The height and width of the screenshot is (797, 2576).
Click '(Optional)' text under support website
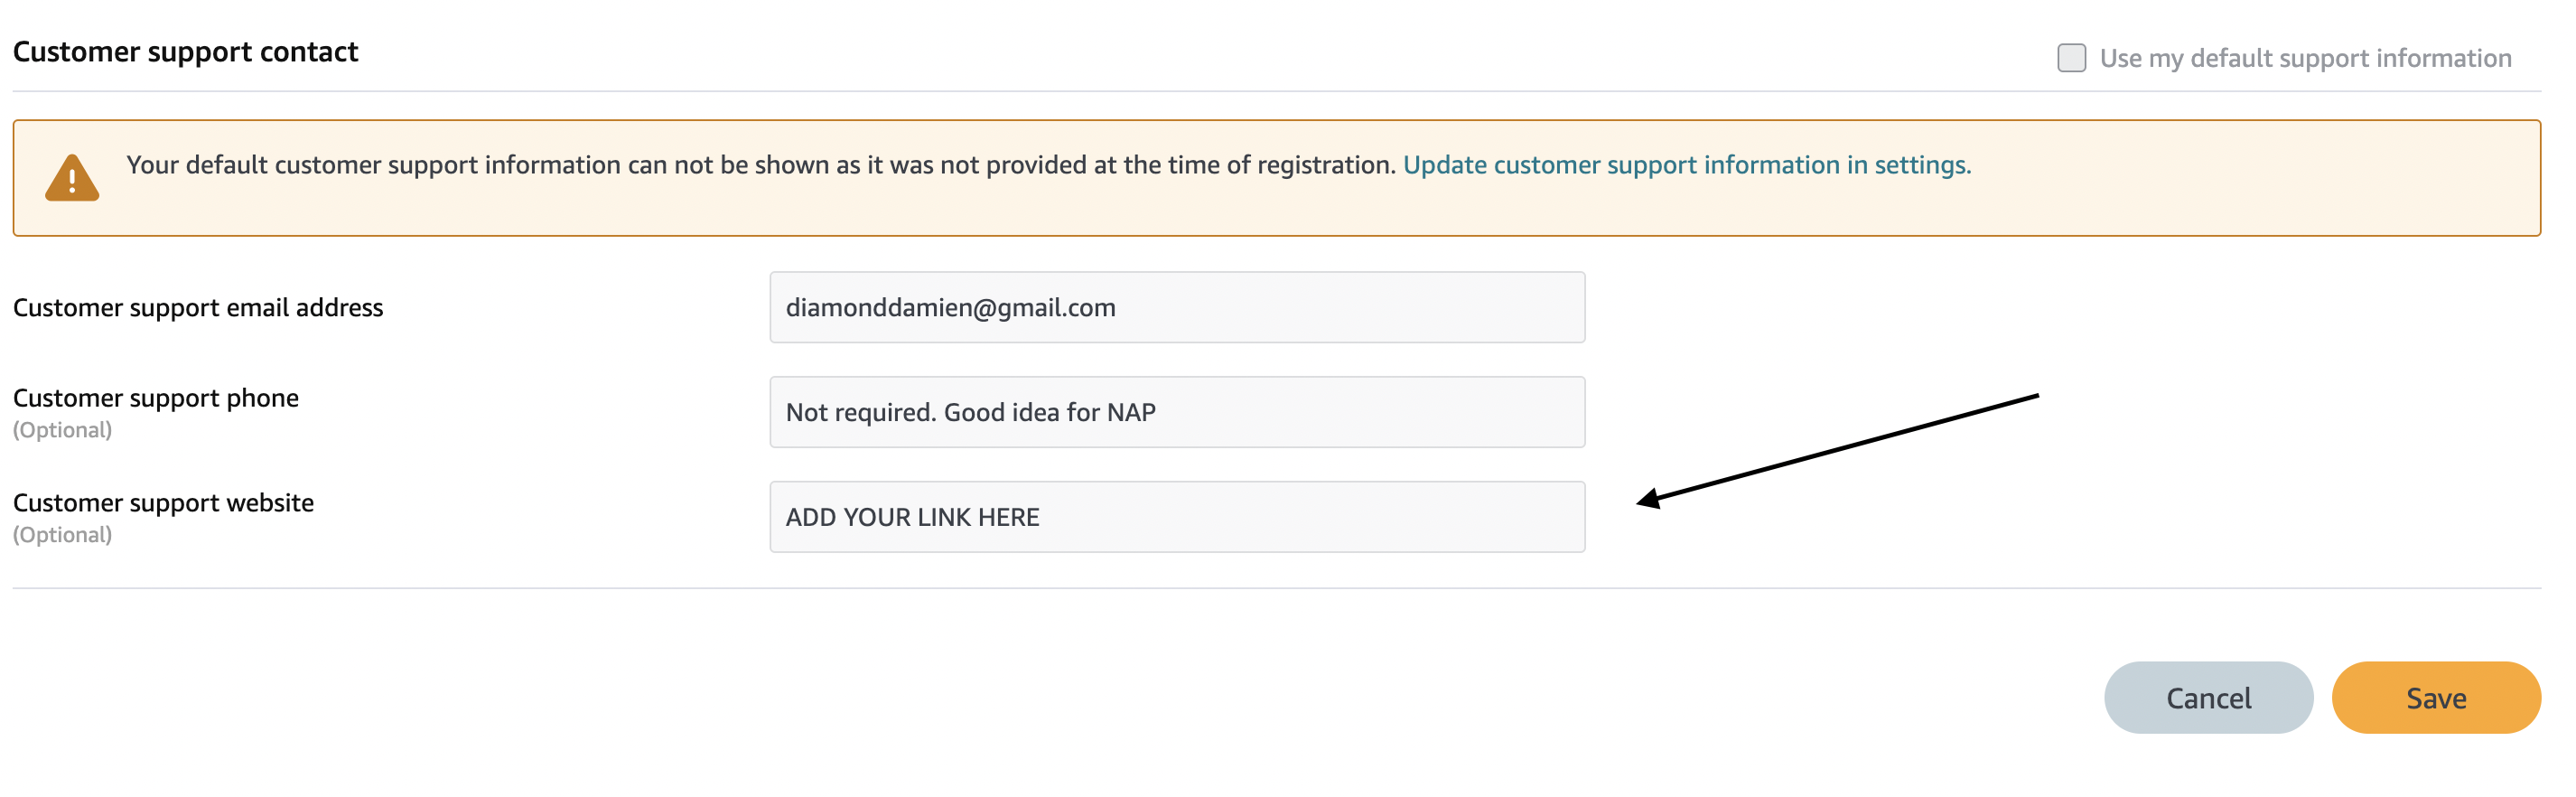point(62,535)
